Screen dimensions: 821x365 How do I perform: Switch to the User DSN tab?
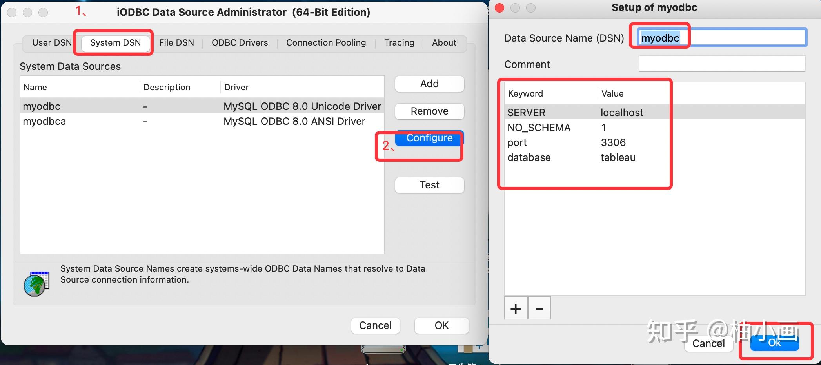(x=52, y=42)
